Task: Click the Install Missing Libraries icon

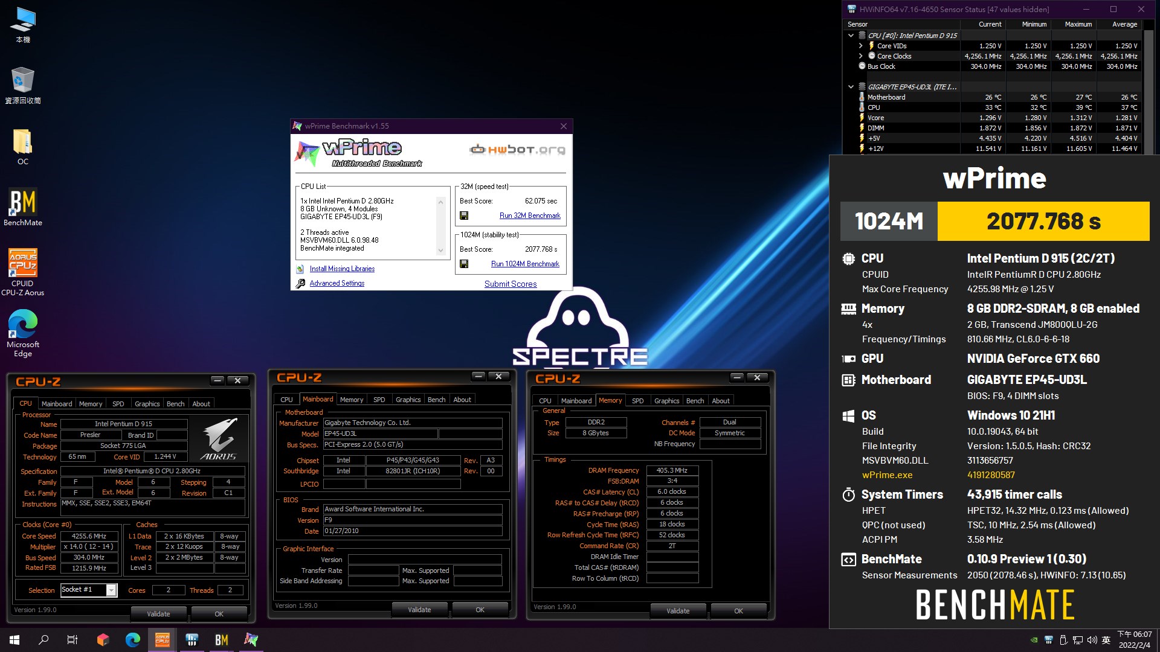Action: coord(300,269)
